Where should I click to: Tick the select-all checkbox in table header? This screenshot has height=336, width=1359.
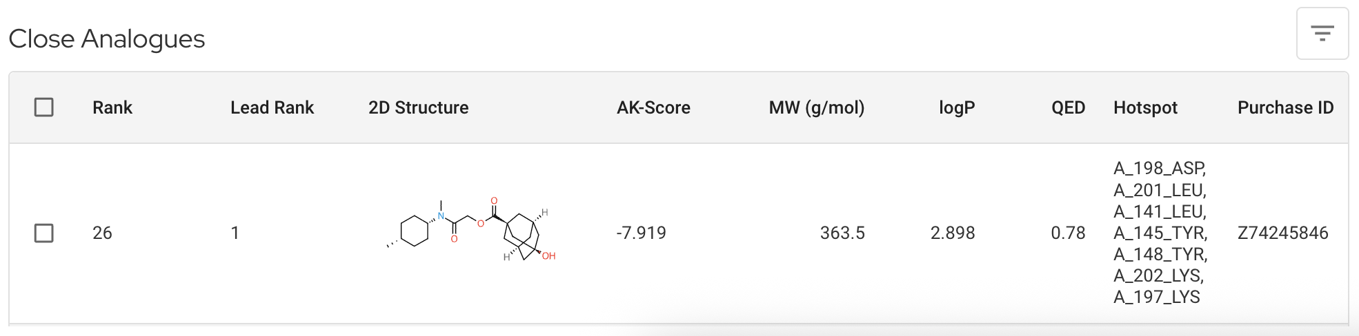[x=44, y=107]
